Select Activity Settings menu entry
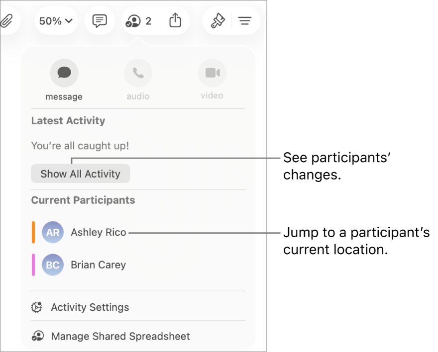Image resolution: width=438 pixels, height=352 pixels. 90,307
